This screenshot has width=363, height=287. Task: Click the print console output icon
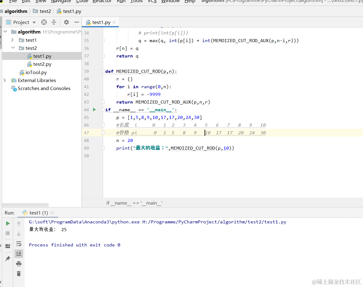pos(19,264)
